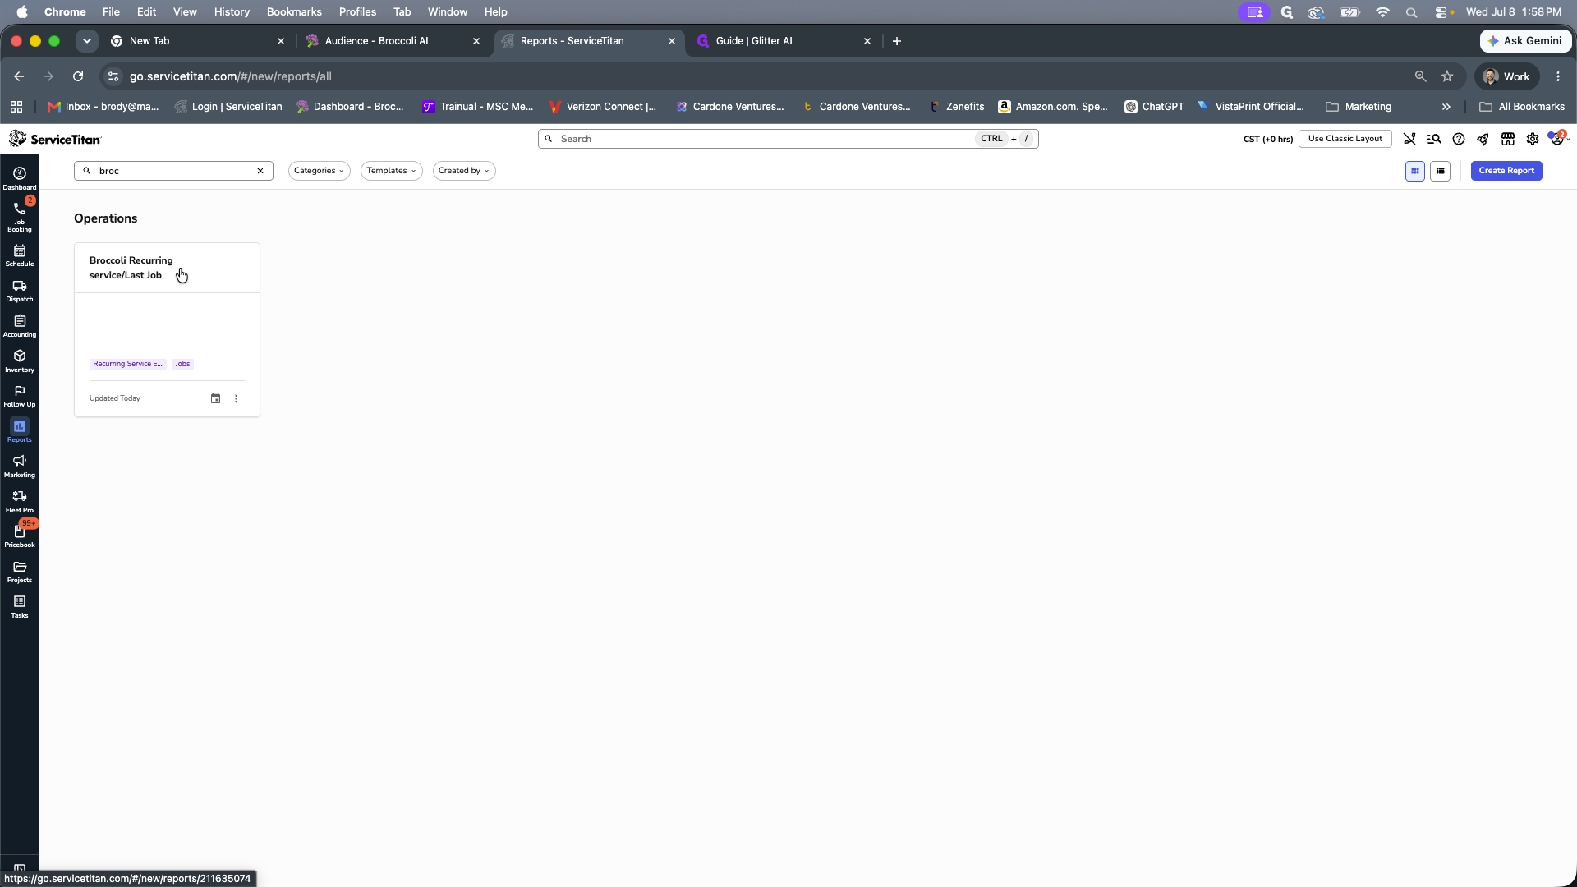Open the Chrome apps grid icon
This screenshot has width=1577, height=887.
pos(16,107)
